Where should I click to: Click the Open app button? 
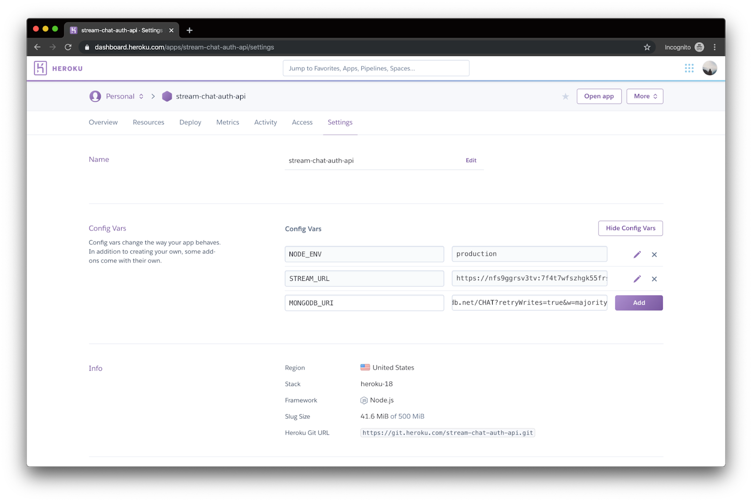[x=599, y=96]
